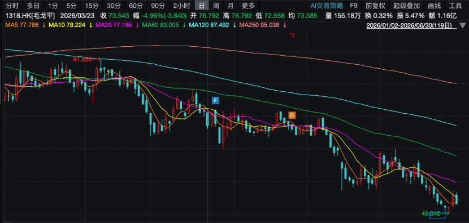Click the MA120 87.492 indicator label
Viewport: 469px width, 223px height.
[x=209, y=25]
